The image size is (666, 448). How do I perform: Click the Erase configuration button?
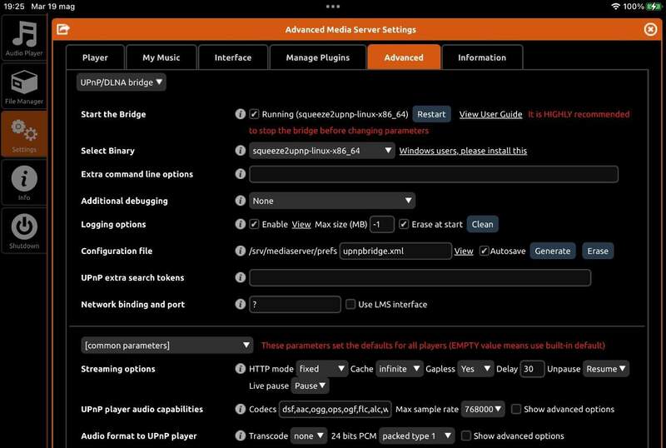coord(598,251)
